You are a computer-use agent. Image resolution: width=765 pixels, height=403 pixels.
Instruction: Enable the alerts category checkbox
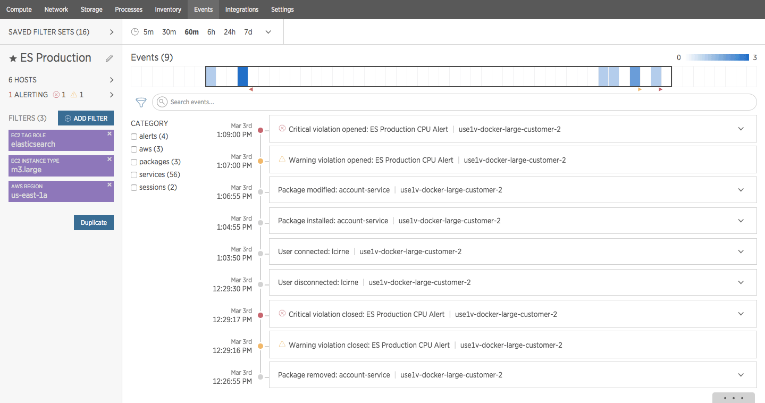134,136
